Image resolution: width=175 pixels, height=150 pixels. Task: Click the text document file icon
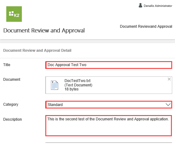[x=54, y=85]
